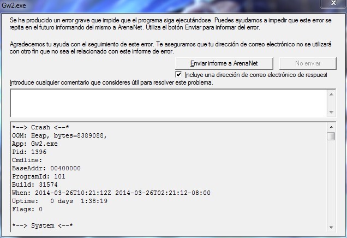Viewport: 347px width, 238px height.
Task: Click the Enviar informe a ArenaNet button
Action: 224,63
